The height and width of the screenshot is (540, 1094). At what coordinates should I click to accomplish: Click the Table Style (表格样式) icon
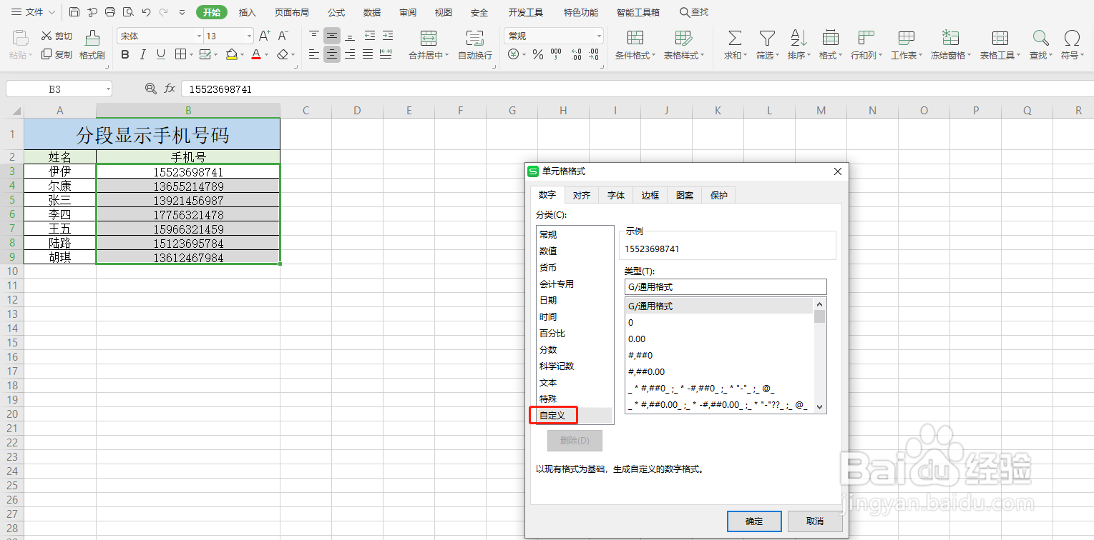[x=683, y=38]
